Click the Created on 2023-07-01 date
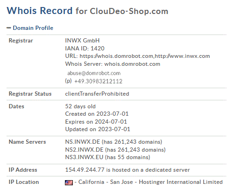 tap(97, 114)
